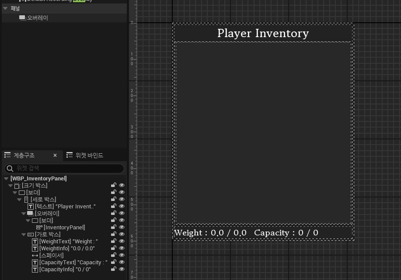Image resolution: width=401 pixels, height=280 pixels.
Task: Click the magnifier icon in the search box
Action: [x=10, y=168]
